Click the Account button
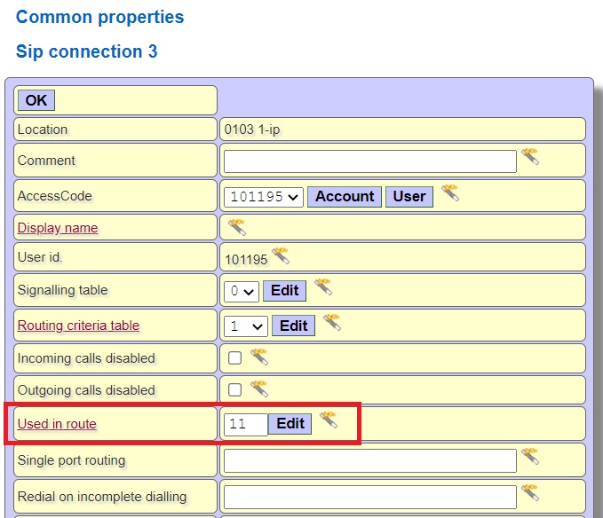The height and width of the screenshot is (518, 603). tap(345, 196)
